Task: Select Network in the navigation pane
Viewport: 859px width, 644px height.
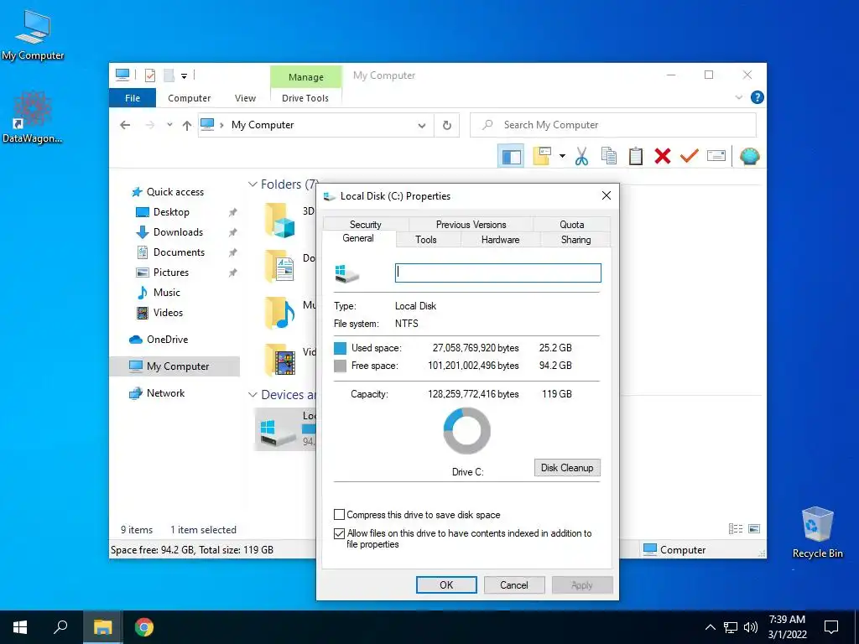Action: [x=165, y=393]
